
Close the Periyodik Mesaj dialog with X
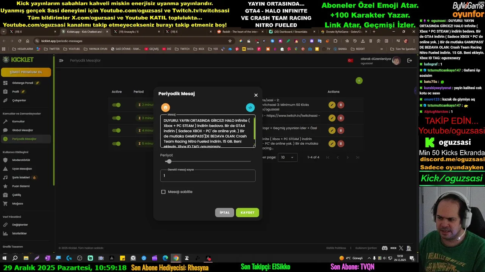[x=256, y=95]
